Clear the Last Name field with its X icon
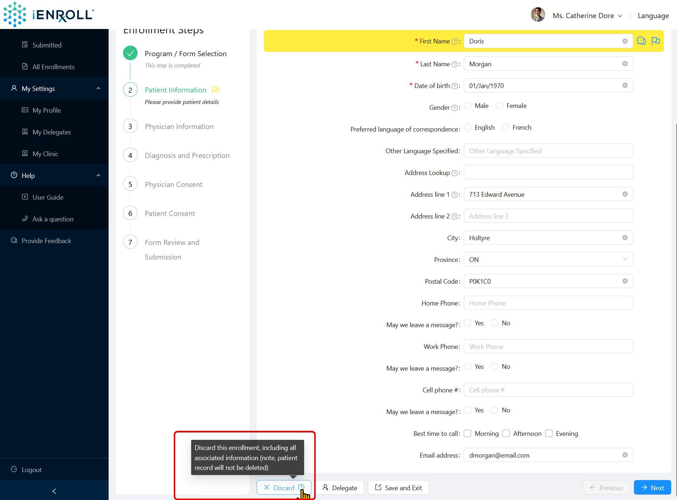The height and width of the screenshot is (500, 677). [x=625, y=64]
